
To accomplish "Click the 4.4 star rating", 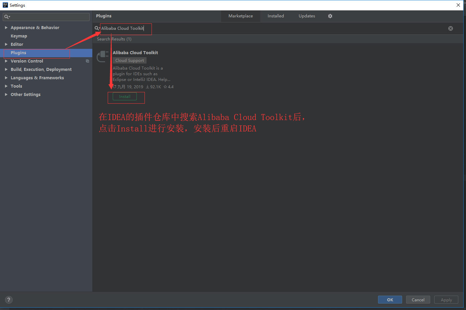I will [169, 87].
